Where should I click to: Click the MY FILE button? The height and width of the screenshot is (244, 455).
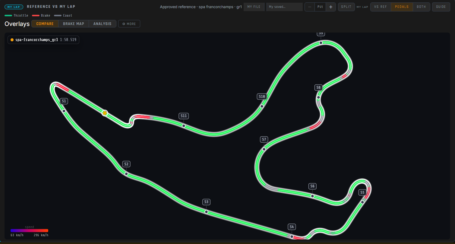pos(254,7)
